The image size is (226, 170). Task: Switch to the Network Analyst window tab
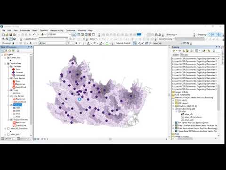24,139
